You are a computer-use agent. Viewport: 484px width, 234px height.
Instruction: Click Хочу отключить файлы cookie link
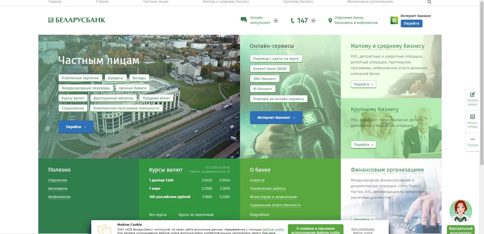click(363, 231)
